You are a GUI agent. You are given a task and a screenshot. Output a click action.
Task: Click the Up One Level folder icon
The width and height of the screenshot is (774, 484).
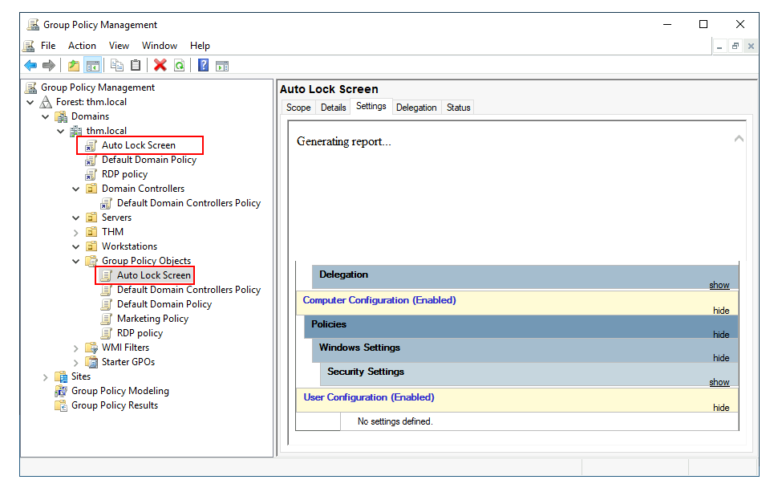[74, 66]
